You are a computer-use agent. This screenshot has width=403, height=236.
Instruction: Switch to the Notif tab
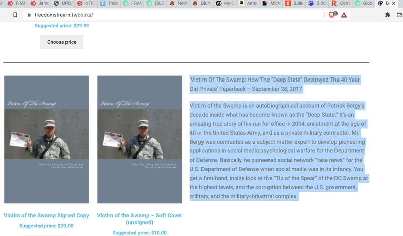(179, 4)
